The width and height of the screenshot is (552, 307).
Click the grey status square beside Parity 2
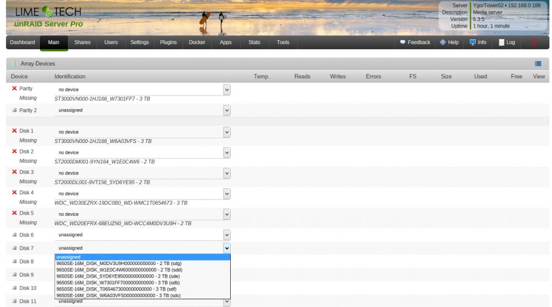14,110
